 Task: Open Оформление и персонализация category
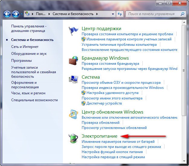point(25,85)
